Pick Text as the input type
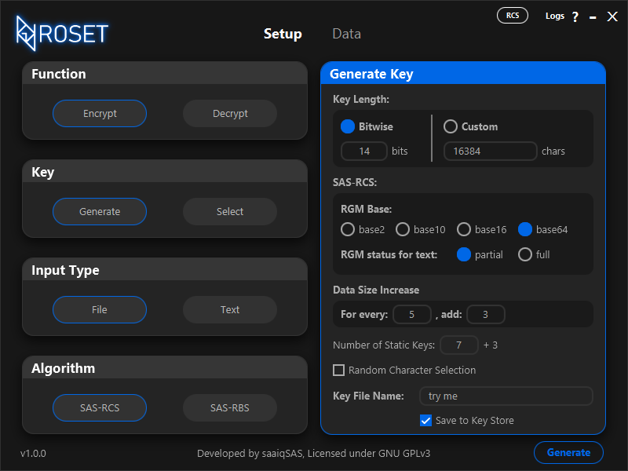The image size is (628, 471). tap(230, 309)
